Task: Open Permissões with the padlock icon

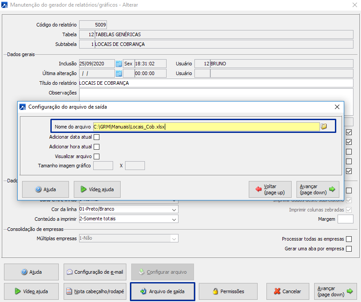Action: (228, 291)
